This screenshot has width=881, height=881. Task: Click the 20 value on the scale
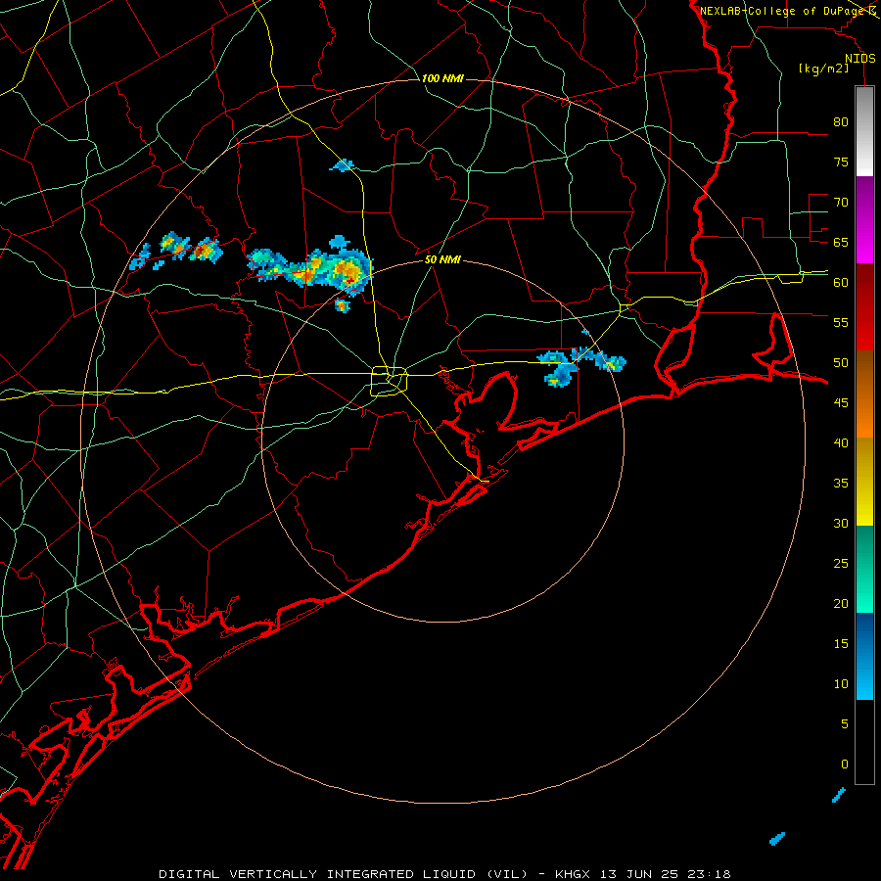(x=841, y=603)
